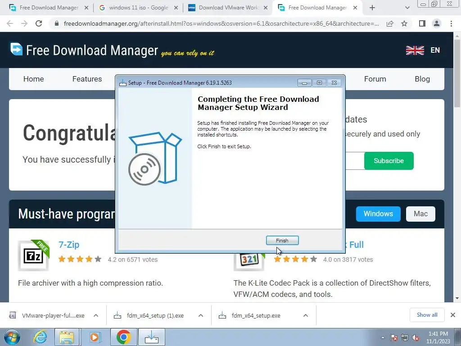The height and width of the screenshot is (346, 461).
Task: Close the windows 11 iso tab
Action: click(x=176, y=8)
